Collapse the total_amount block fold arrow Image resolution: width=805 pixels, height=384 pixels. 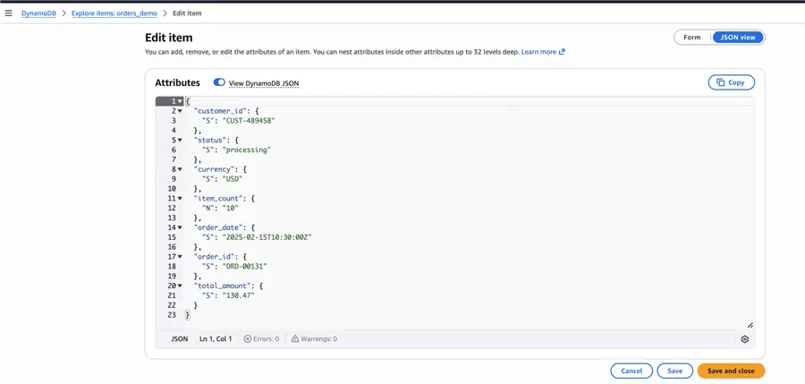180,286
